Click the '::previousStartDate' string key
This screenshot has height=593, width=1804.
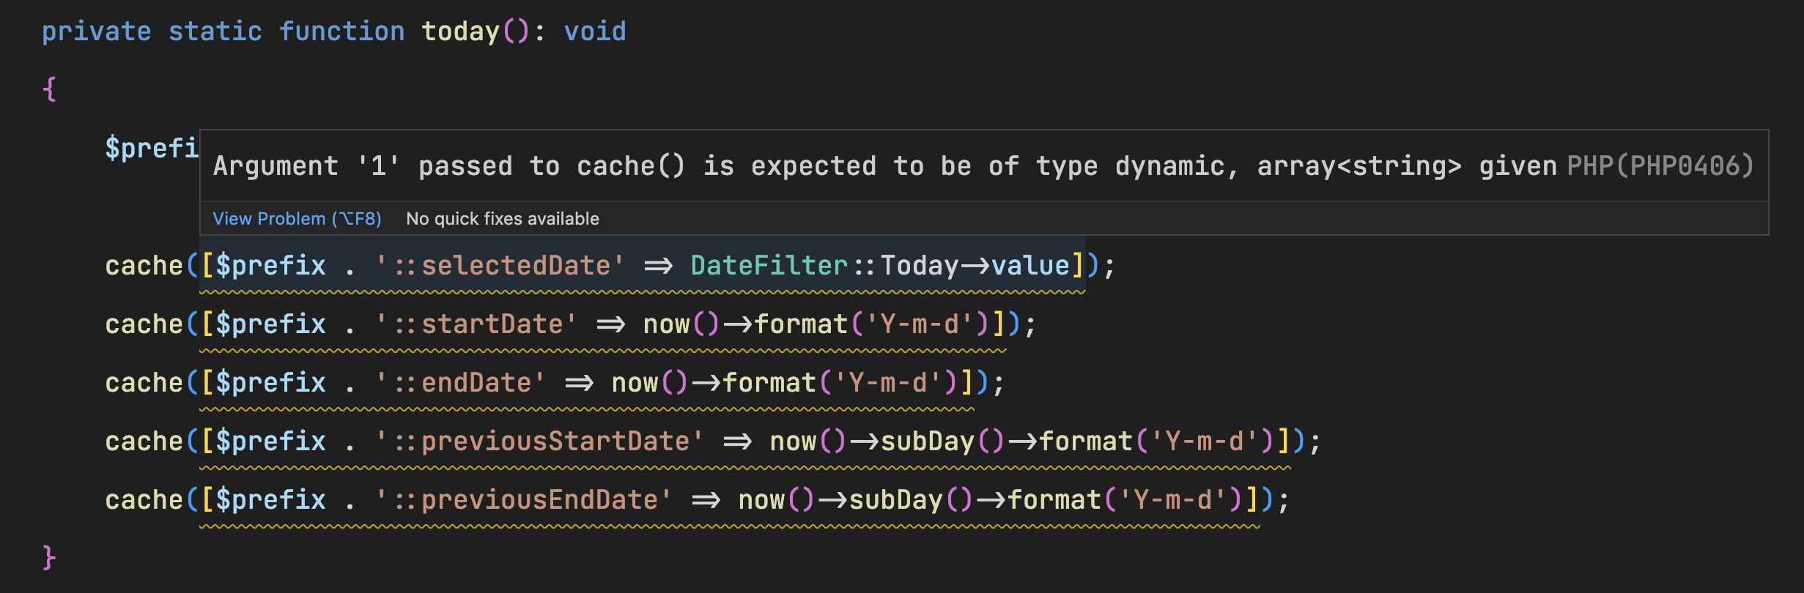click(539, 441)
